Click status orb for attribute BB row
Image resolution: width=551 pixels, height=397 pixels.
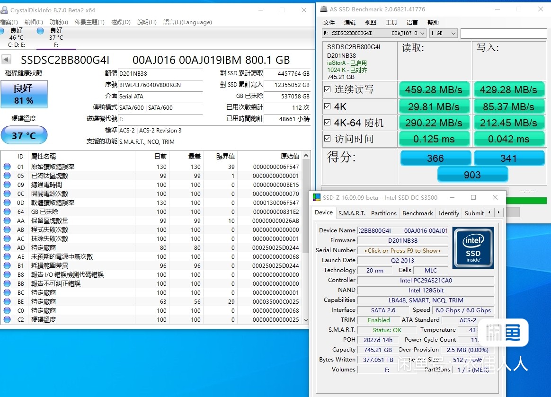pyautogui.click(x=7, y=283)
